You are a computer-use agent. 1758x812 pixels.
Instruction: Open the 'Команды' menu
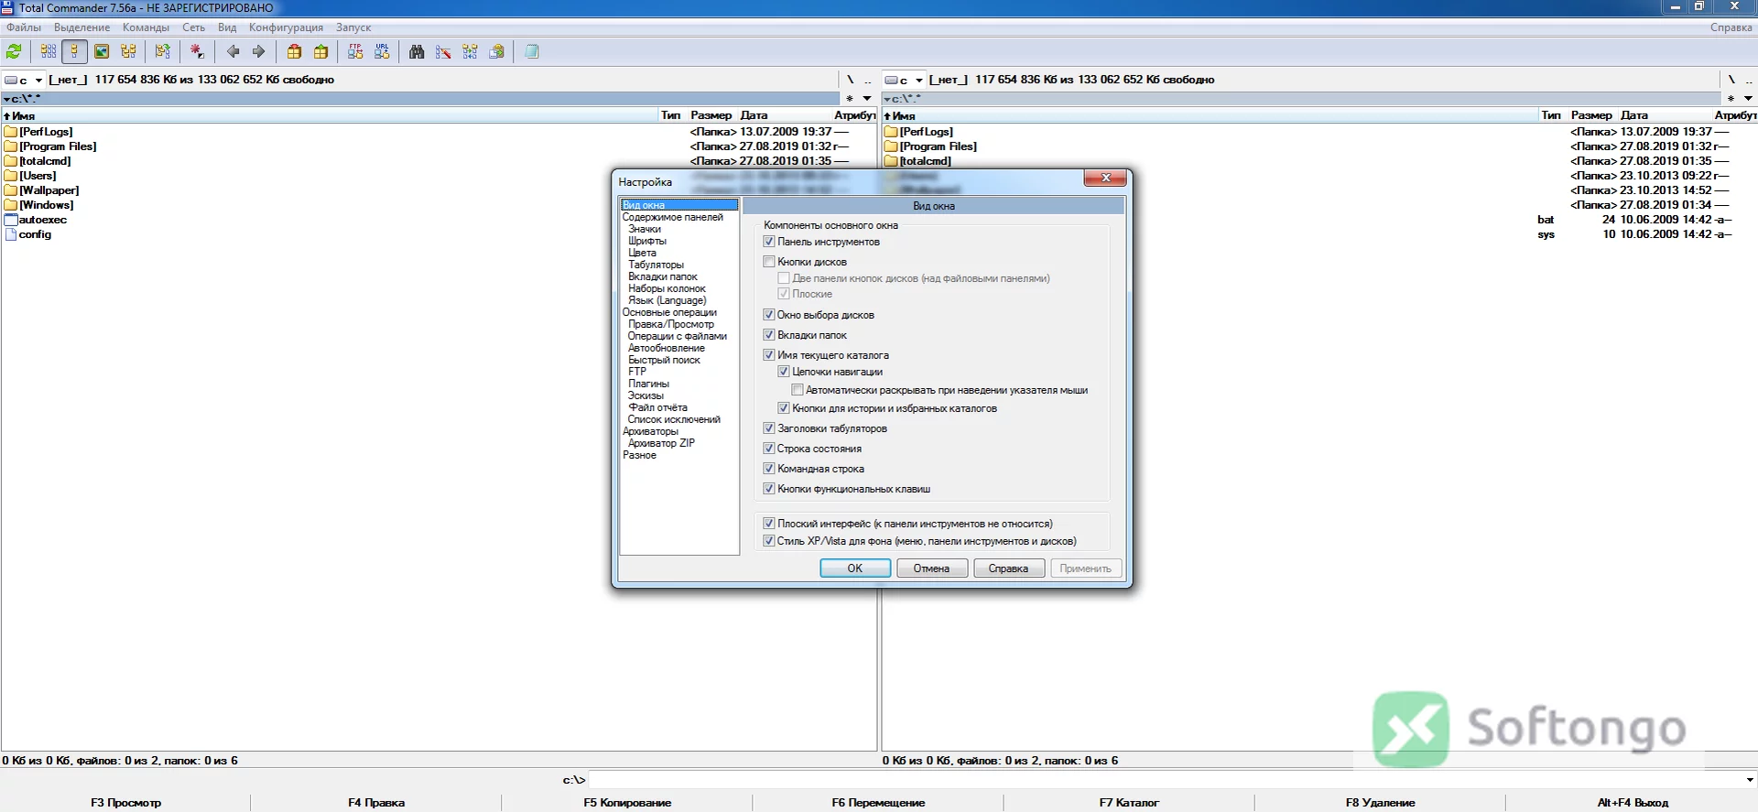coord(146,27)
